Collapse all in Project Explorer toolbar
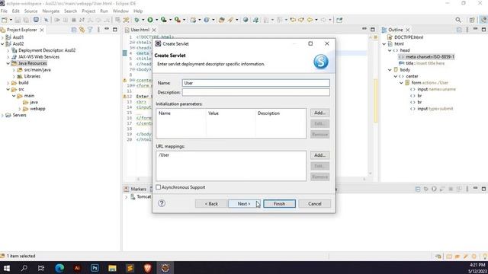 [x=74, y=30]
